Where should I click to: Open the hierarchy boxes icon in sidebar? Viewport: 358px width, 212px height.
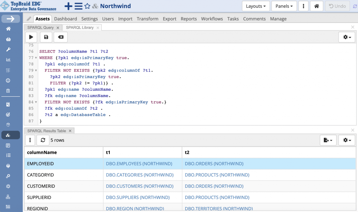pyautogui.click(x=8, y=197)
